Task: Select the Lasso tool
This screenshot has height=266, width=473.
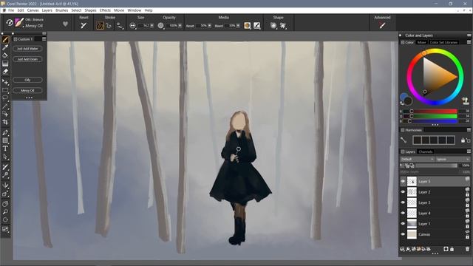Action: (x=5, y=98)
